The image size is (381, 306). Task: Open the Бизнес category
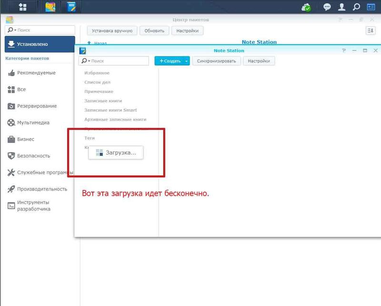tap(21, 139)
